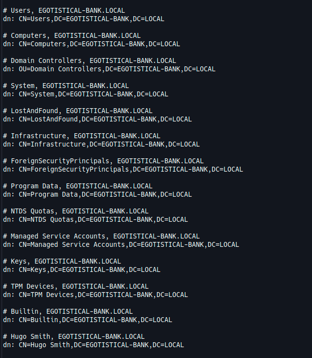Click the '# Keys' comment line
This screenshot has height=358, width=312.
pyautogui.click(x=62, y=261)
